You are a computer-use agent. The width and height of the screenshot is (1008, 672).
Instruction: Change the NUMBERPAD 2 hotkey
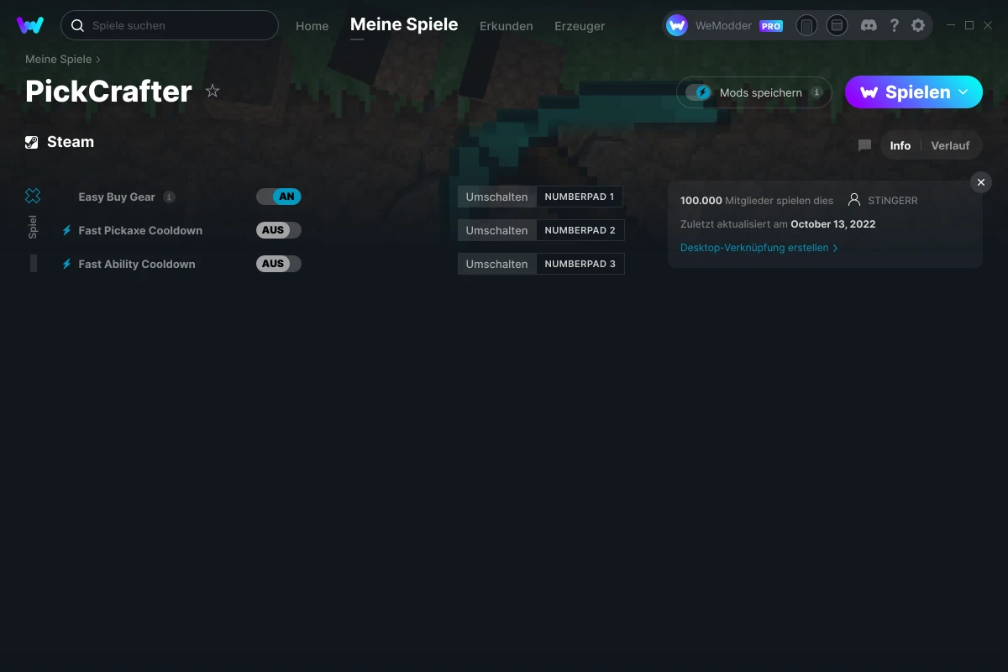[x=580, y=230]
